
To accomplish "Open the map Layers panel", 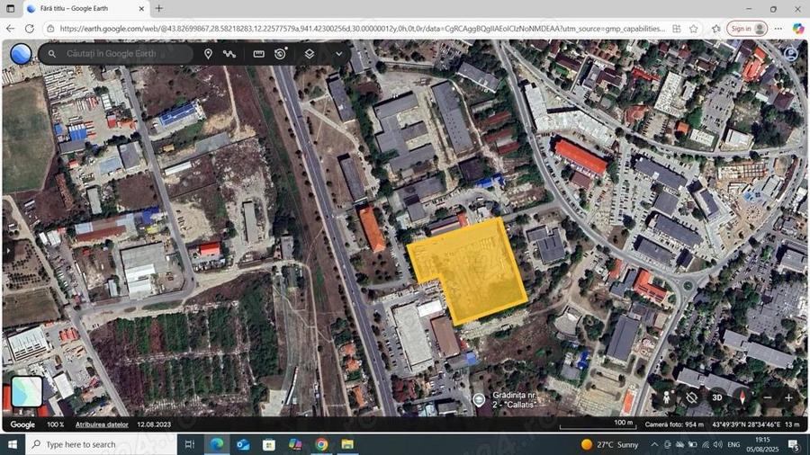I will [x=310, y=54].
